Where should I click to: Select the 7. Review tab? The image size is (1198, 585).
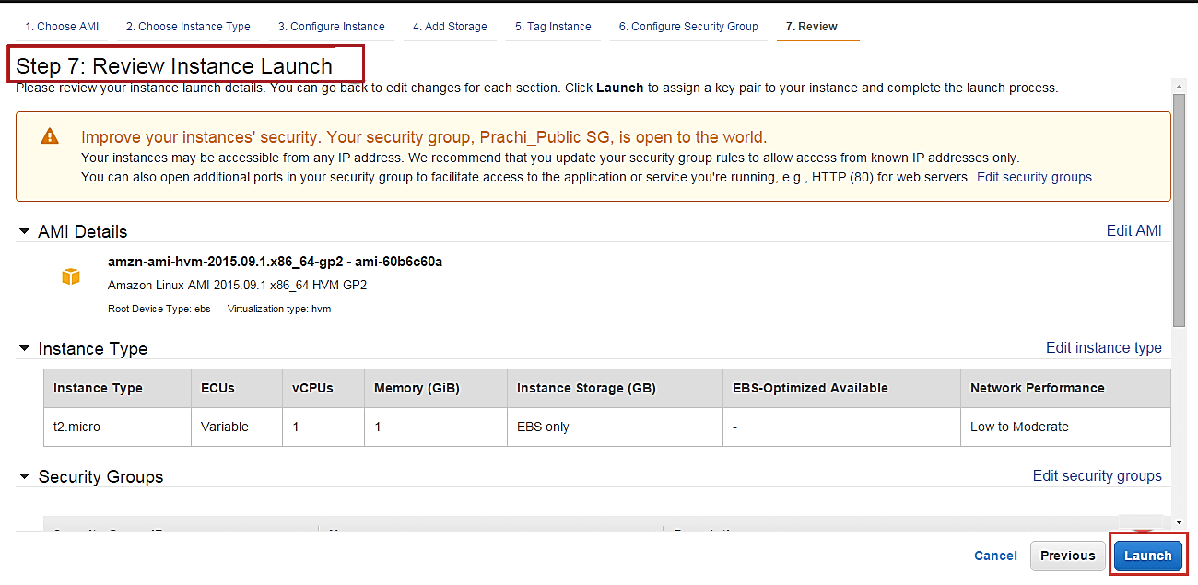coord(812,27)
